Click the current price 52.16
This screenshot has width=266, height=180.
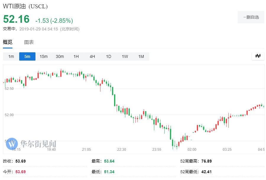coord(16,20)
